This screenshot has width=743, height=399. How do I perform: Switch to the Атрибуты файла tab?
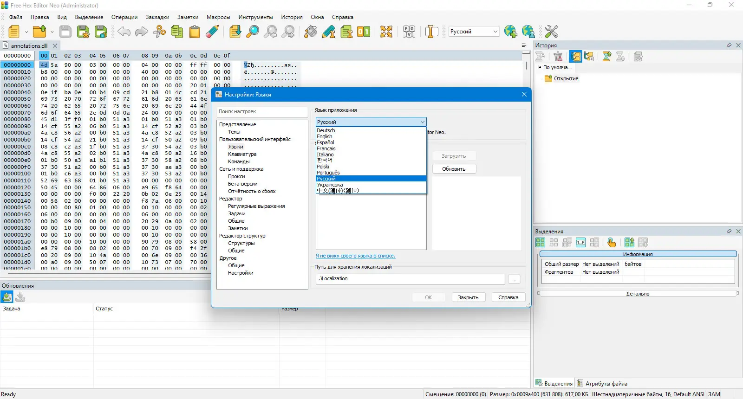pyautogui.click(x=602, y=384)
